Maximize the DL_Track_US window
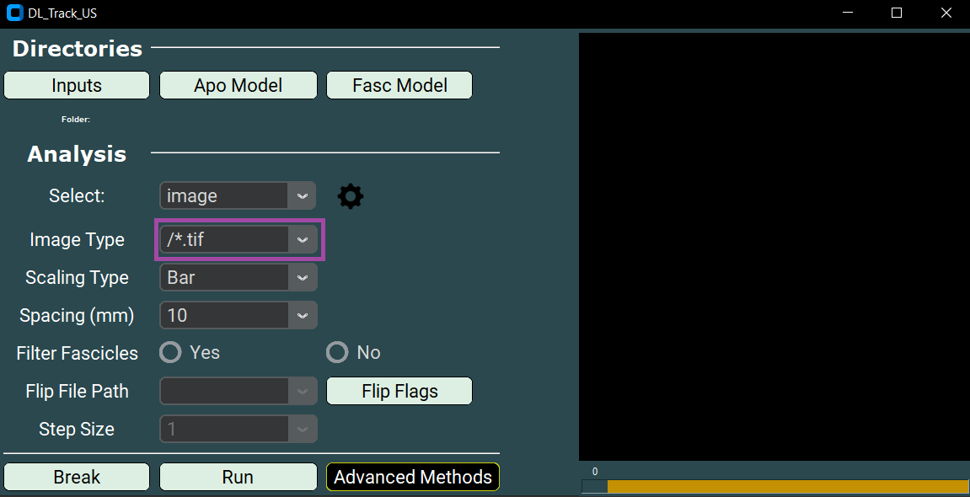 (897, 13)
